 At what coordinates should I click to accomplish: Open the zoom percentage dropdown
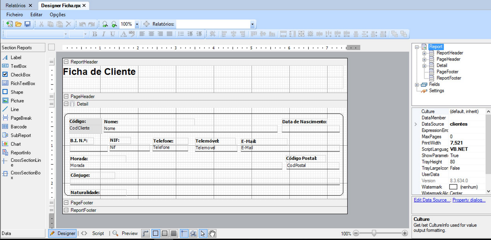coord(137,24)
